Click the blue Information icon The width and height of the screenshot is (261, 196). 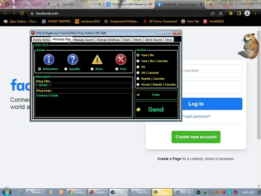(x=49, y=59)
